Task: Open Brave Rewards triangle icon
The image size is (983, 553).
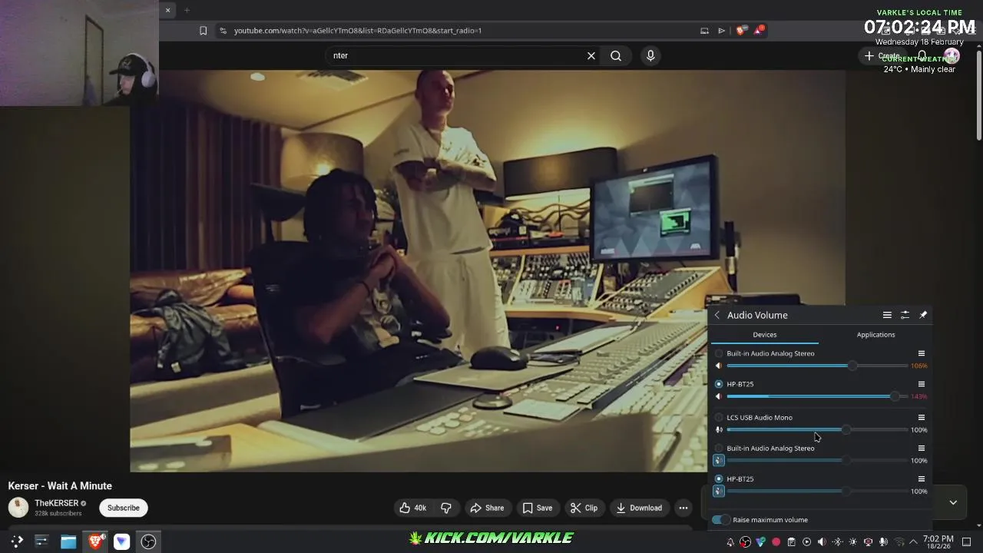Action: click(759, 31)
